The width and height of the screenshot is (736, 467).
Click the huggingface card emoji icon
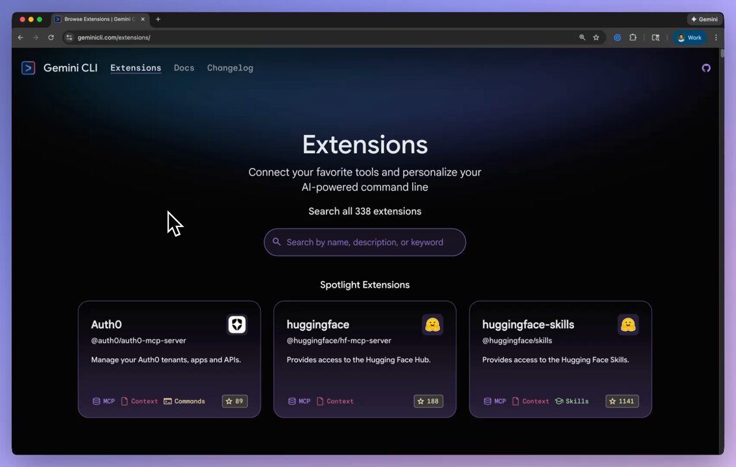(432, 325)
